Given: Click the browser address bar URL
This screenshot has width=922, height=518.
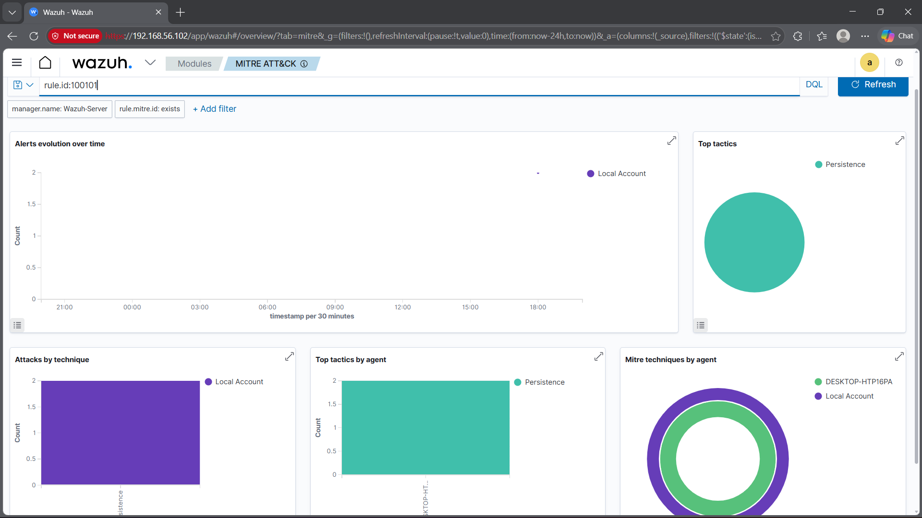Looking at the screenshot, I should 433,36.
